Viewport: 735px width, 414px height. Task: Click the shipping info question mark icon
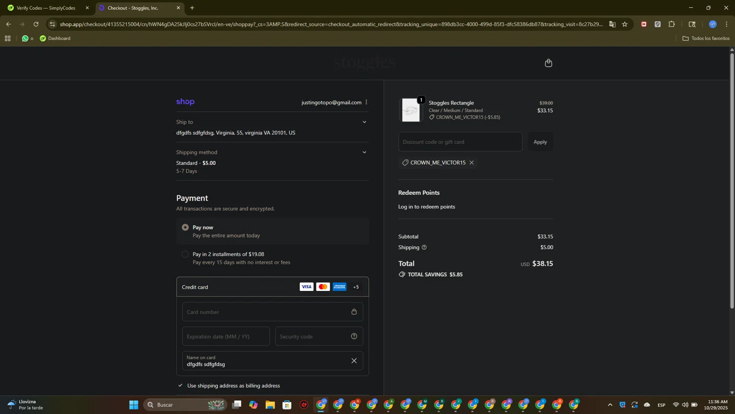(x=424, y=247)
